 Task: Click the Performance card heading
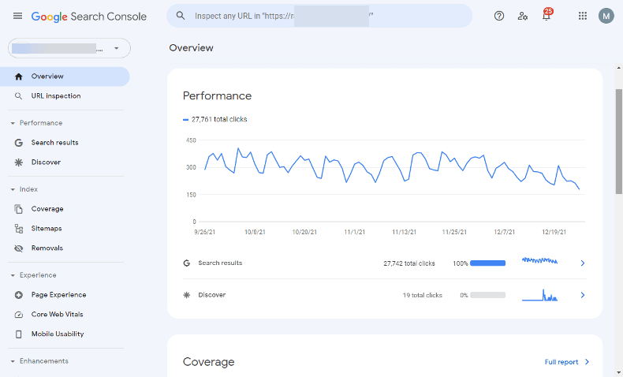point(217,95)
